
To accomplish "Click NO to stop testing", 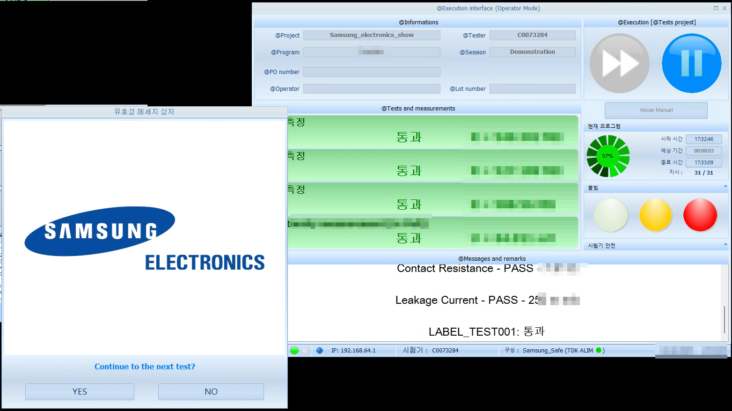I will coord(211,392).
